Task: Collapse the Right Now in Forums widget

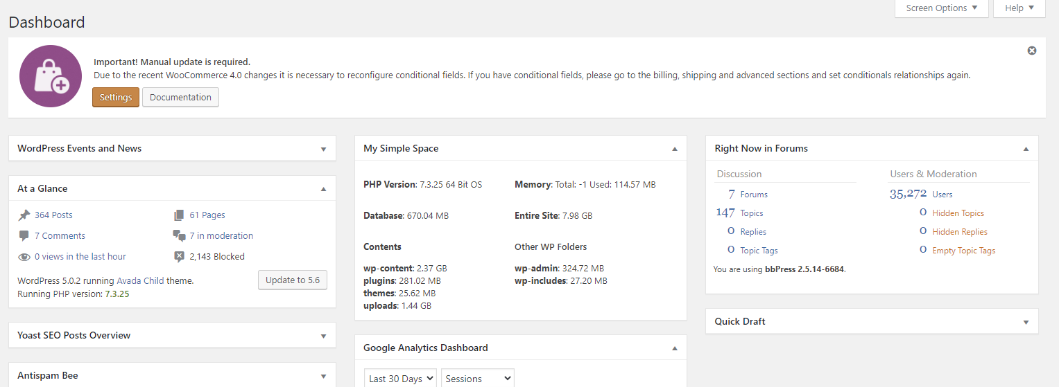Action: pos(1026,149)
